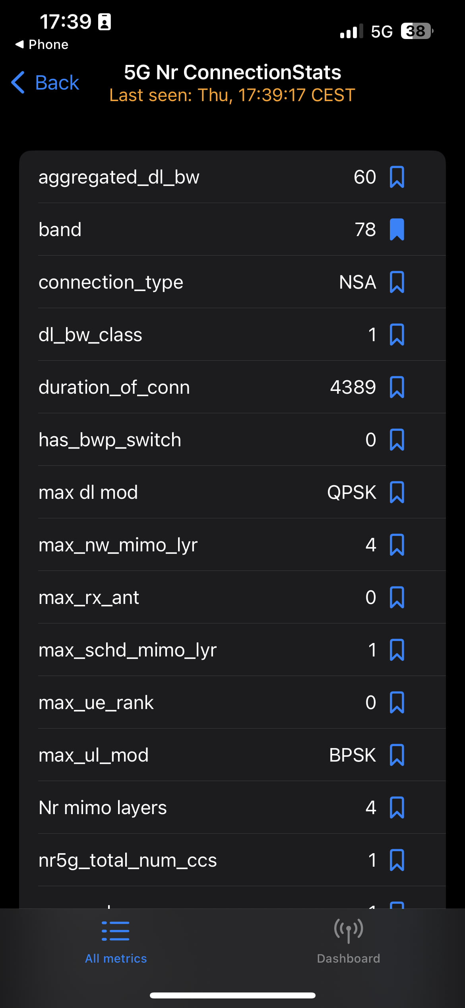Image resolution: width=465 pixels, height=1008 pixels.
Task: Tap the home indicator bar
Action: coord(232,995)
